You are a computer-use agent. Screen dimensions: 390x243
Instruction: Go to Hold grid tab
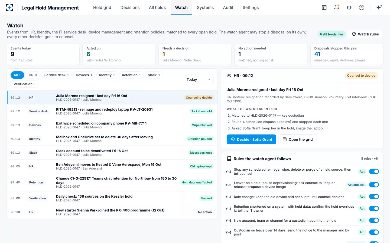(x=102, y=8)
